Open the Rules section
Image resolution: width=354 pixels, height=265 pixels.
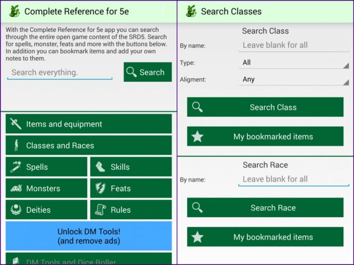click(131, 210)
